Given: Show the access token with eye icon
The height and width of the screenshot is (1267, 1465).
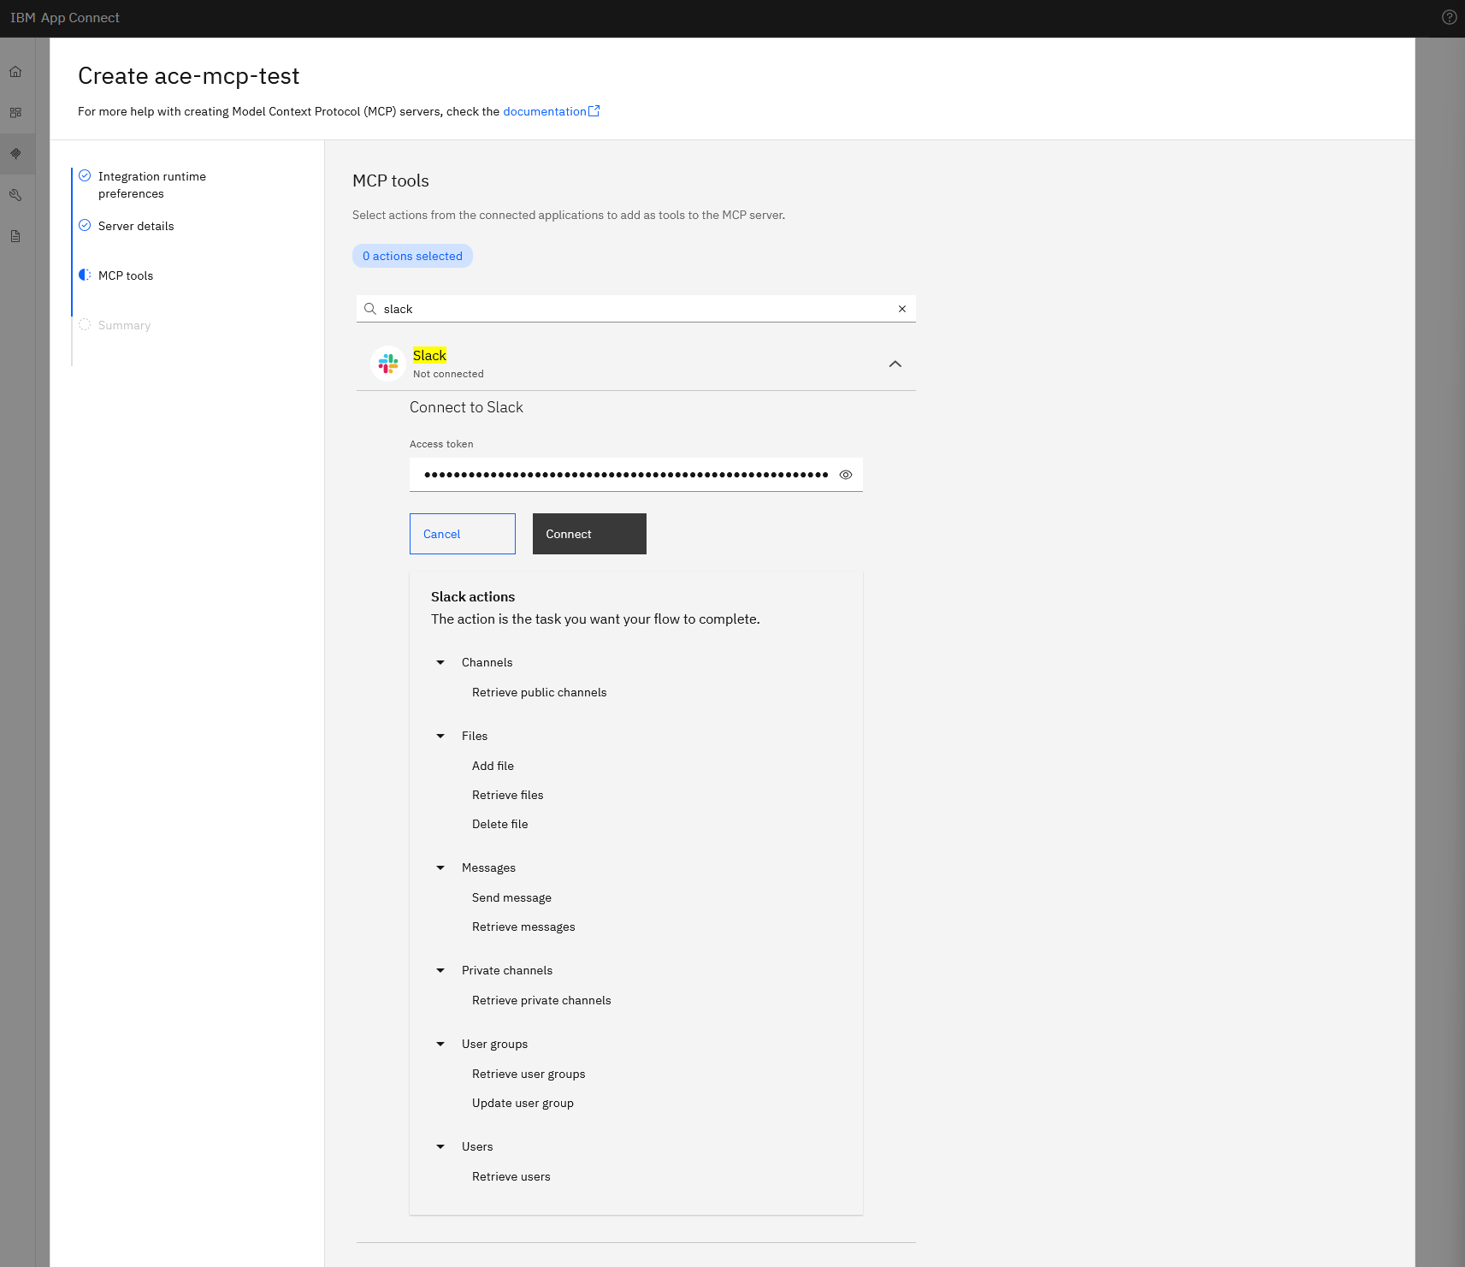Looking at the screenshot, I should click(x=846, y=475).
